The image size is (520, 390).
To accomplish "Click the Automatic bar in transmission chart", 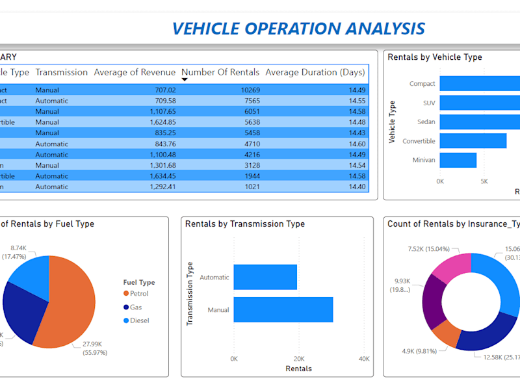I will (265, 277).
